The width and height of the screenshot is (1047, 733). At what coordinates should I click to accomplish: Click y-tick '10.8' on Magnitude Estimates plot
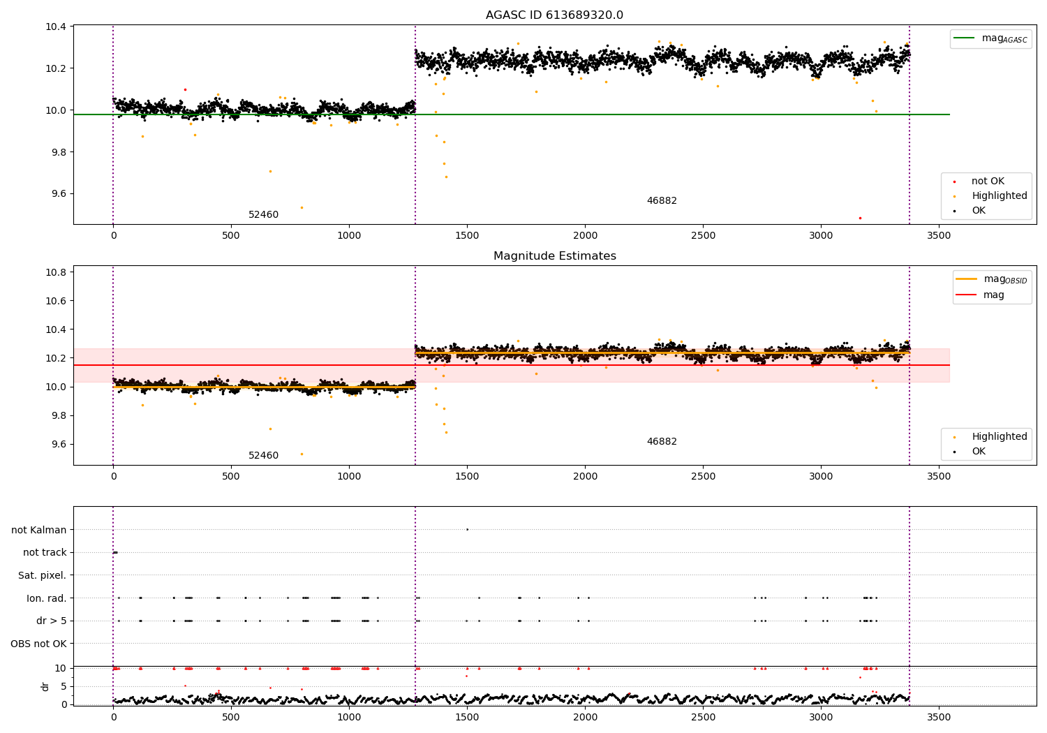click(55, 272)
